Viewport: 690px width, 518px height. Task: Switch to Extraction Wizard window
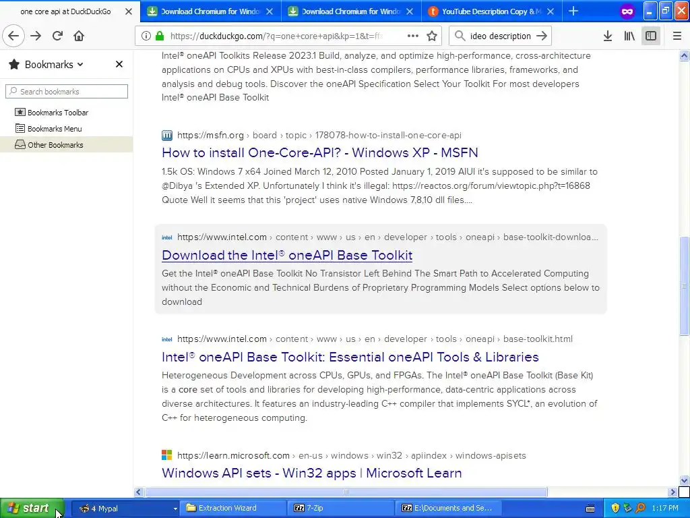234,509
